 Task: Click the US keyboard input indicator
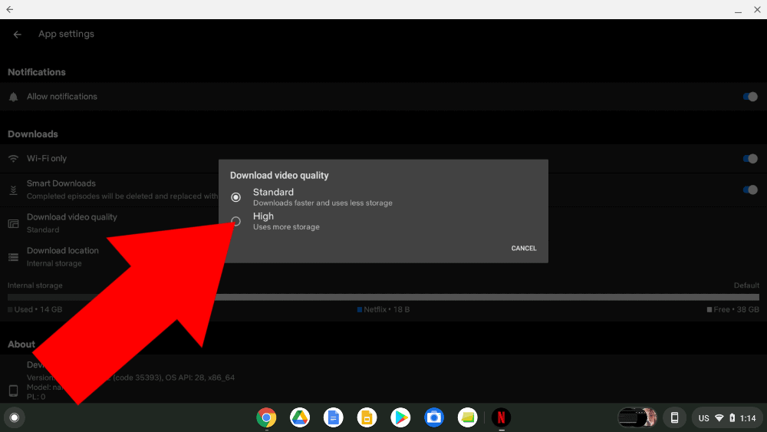pos(704,418)
